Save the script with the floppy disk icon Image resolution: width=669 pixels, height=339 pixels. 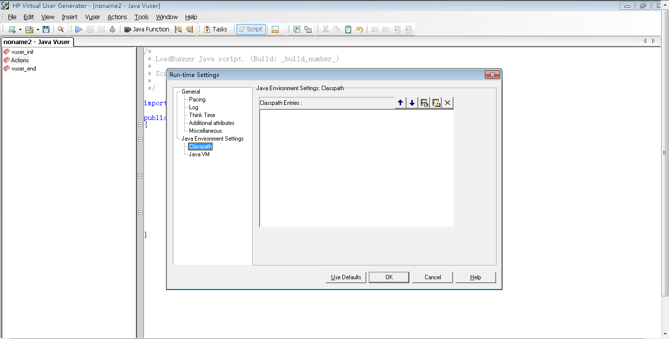(46, 29)
